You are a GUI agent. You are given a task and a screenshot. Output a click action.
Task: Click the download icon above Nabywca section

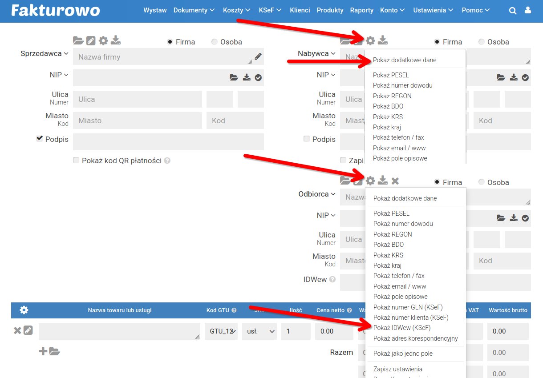[382, 41]
